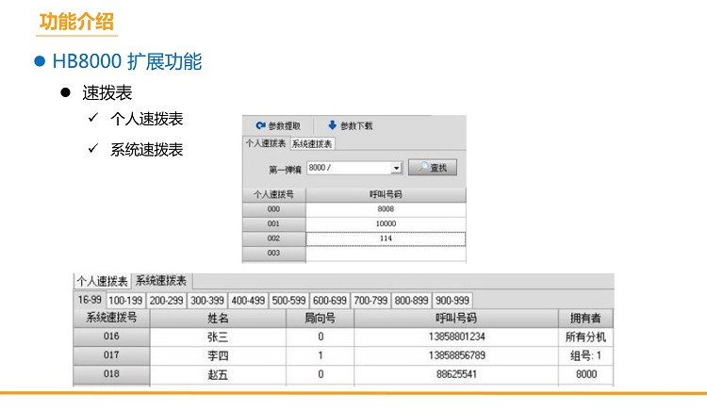Click phone number 13858801234

click(456, 337)
